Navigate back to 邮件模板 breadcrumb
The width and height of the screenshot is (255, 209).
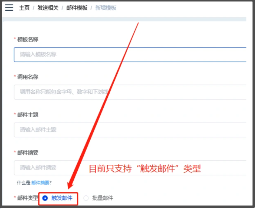(x=77, y=8)
